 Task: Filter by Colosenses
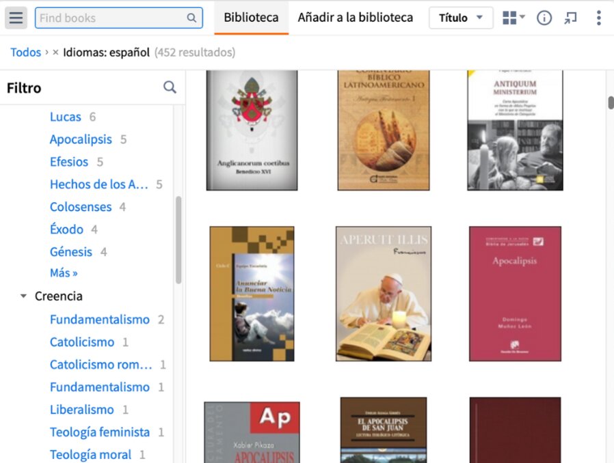coord(81,206)
